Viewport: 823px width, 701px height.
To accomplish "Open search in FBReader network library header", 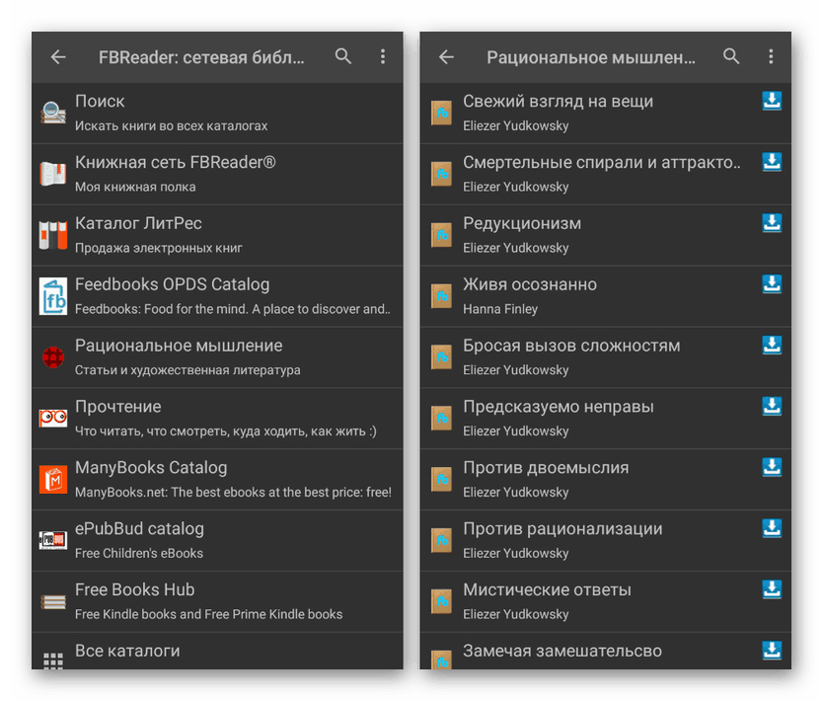I will point(343,56).
